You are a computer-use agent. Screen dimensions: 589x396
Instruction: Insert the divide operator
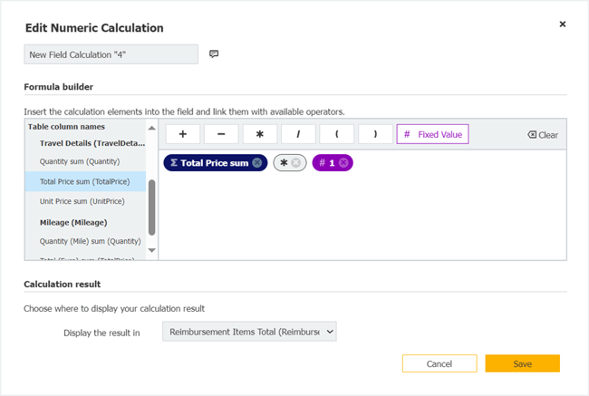point(298,134)
